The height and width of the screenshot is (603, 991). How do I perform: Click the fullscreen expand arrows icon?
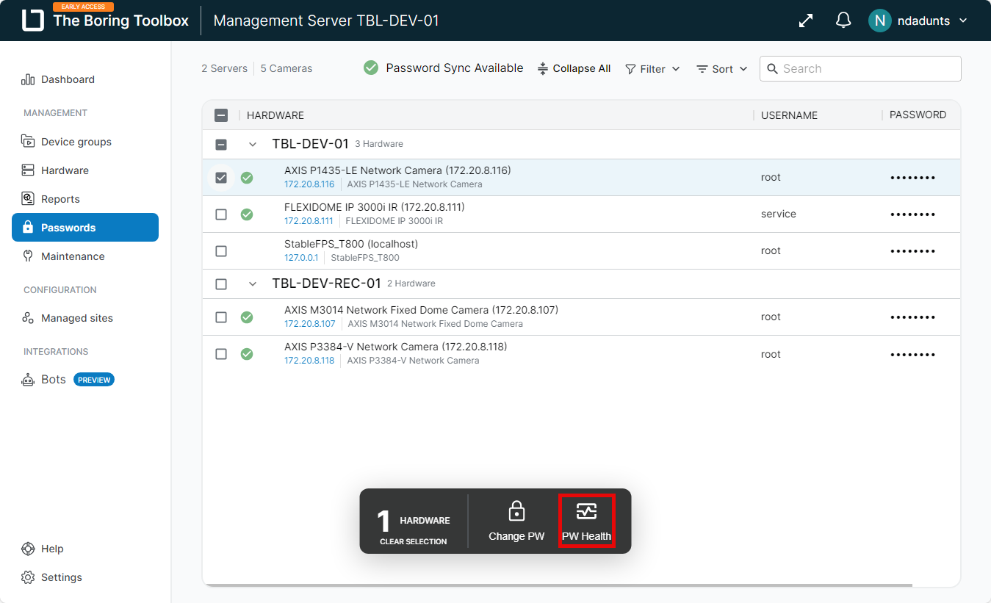(806, 21)
